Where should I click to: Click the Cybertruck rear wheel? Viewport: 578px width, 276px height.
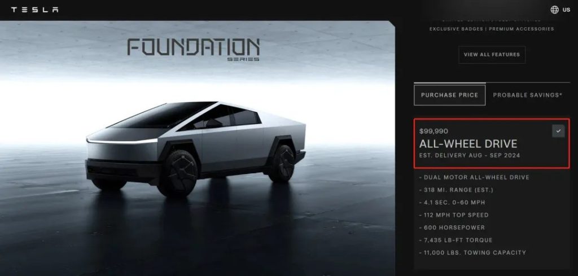(281, 163)
